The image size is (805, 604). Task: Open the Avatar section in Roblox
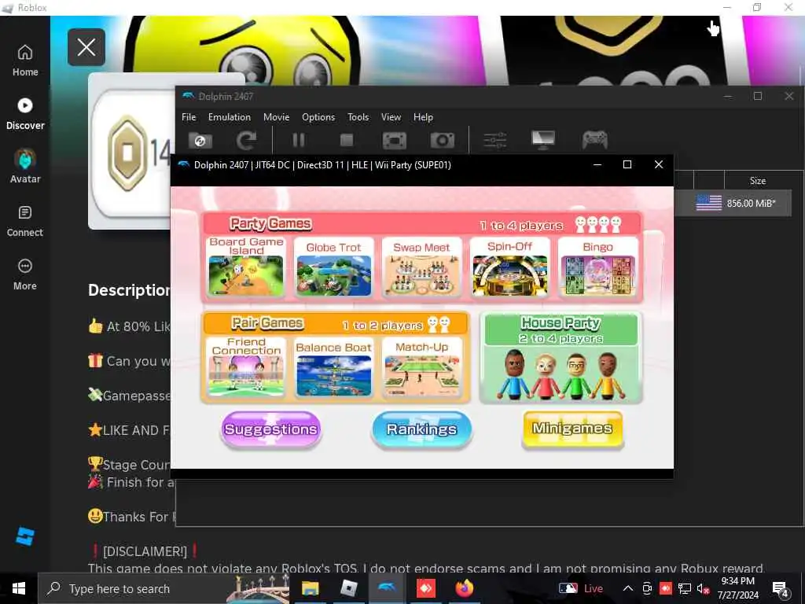[25, 167]
